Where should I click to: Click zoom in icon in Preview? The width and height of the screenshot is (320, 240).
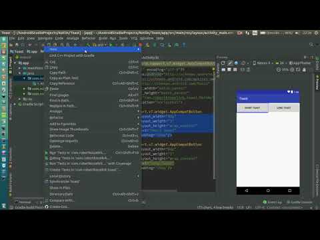coord(292,70)
